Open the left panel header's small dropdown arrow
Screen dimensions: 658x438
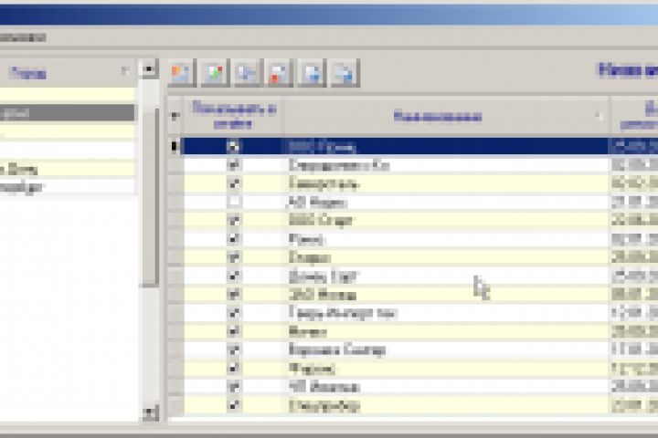tap(125, 71)
